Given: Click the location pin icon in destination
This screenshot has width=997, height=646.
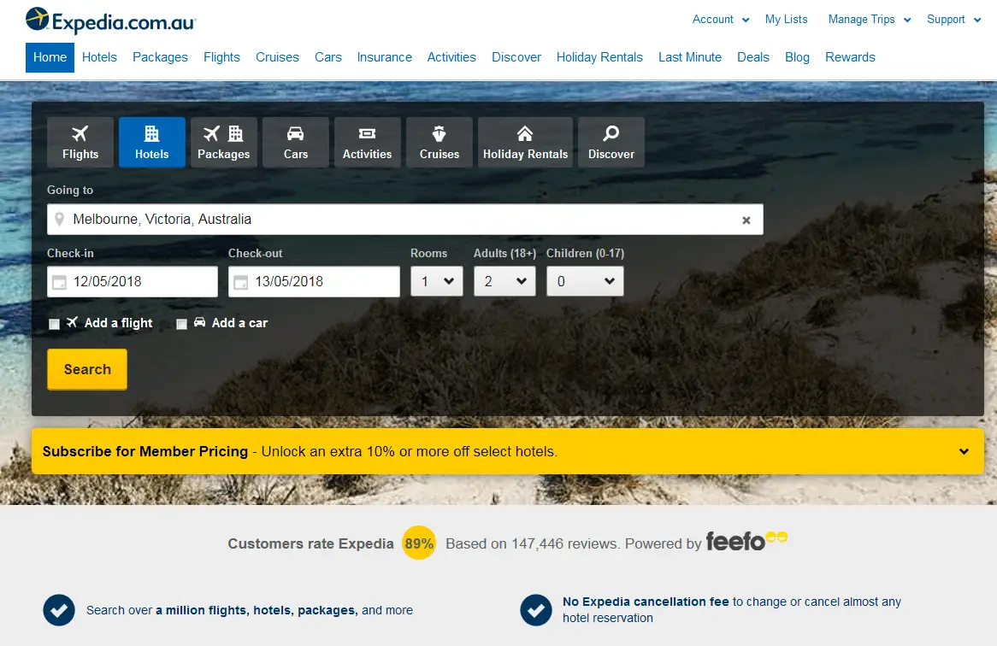Looking at the screenshot, I should (60, 219).
